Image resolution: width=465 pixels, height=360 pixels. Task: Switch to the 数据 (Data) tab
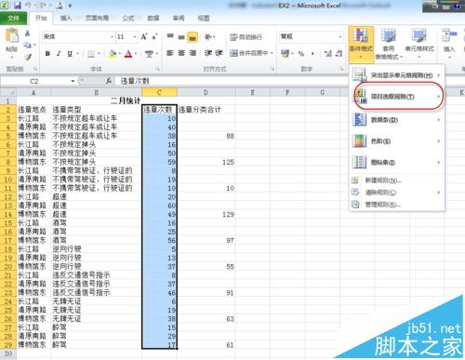[153, 19]
